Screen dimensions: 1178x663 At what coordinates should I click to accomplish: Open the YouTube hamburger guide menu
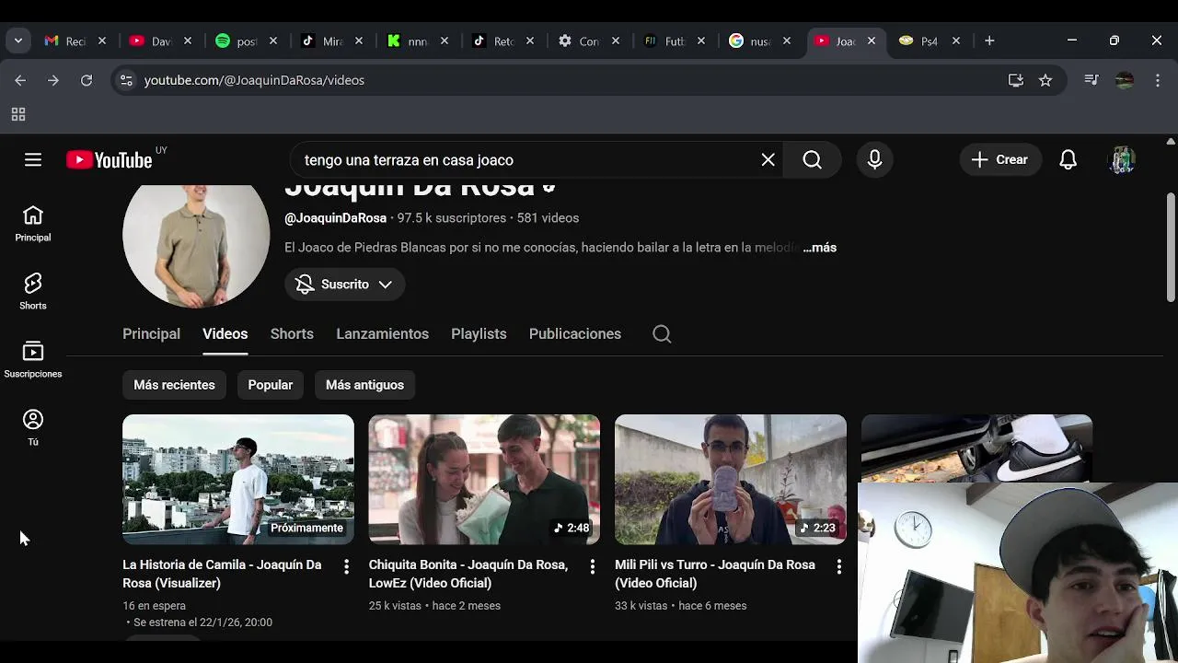click(x=33, y=160)
